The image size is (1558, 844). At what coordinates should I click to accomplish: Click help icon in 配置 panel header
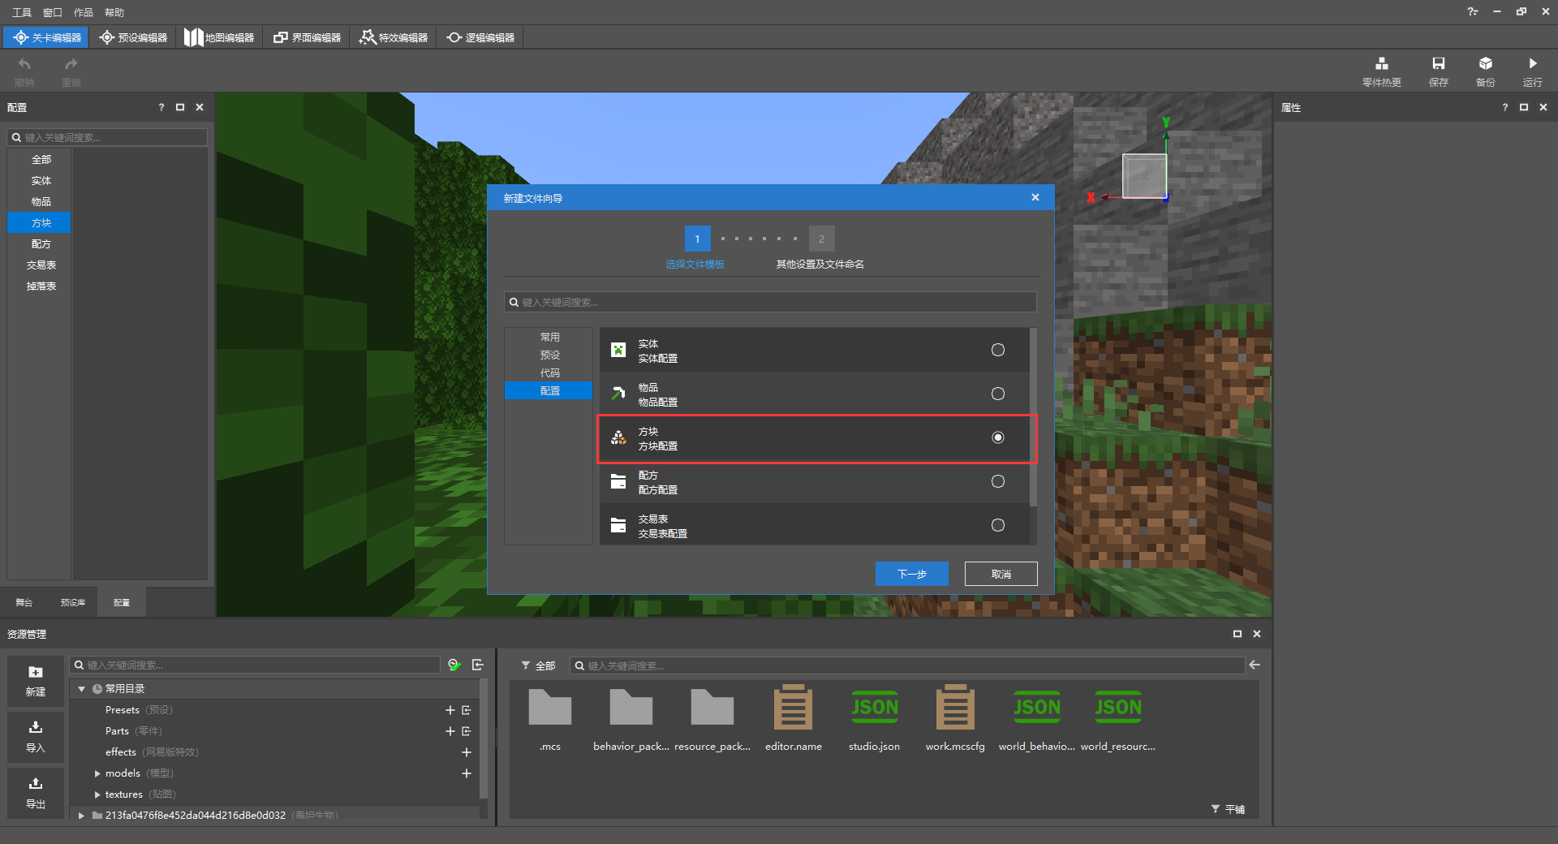pyautogui.click(x=161, y=107)
